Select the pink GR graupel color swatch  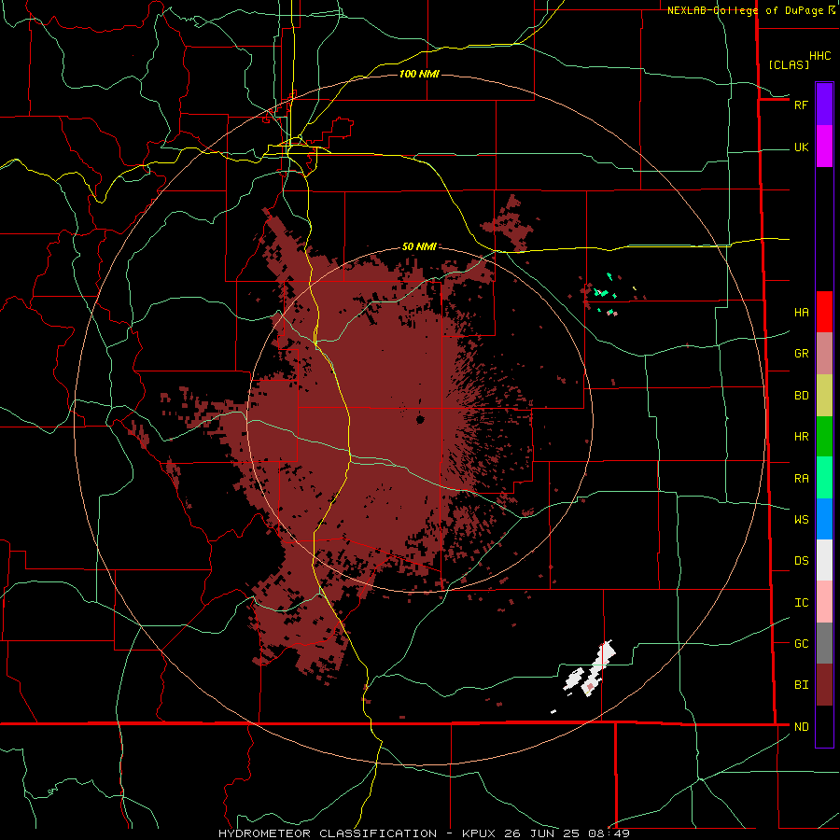tap(824, 353)
